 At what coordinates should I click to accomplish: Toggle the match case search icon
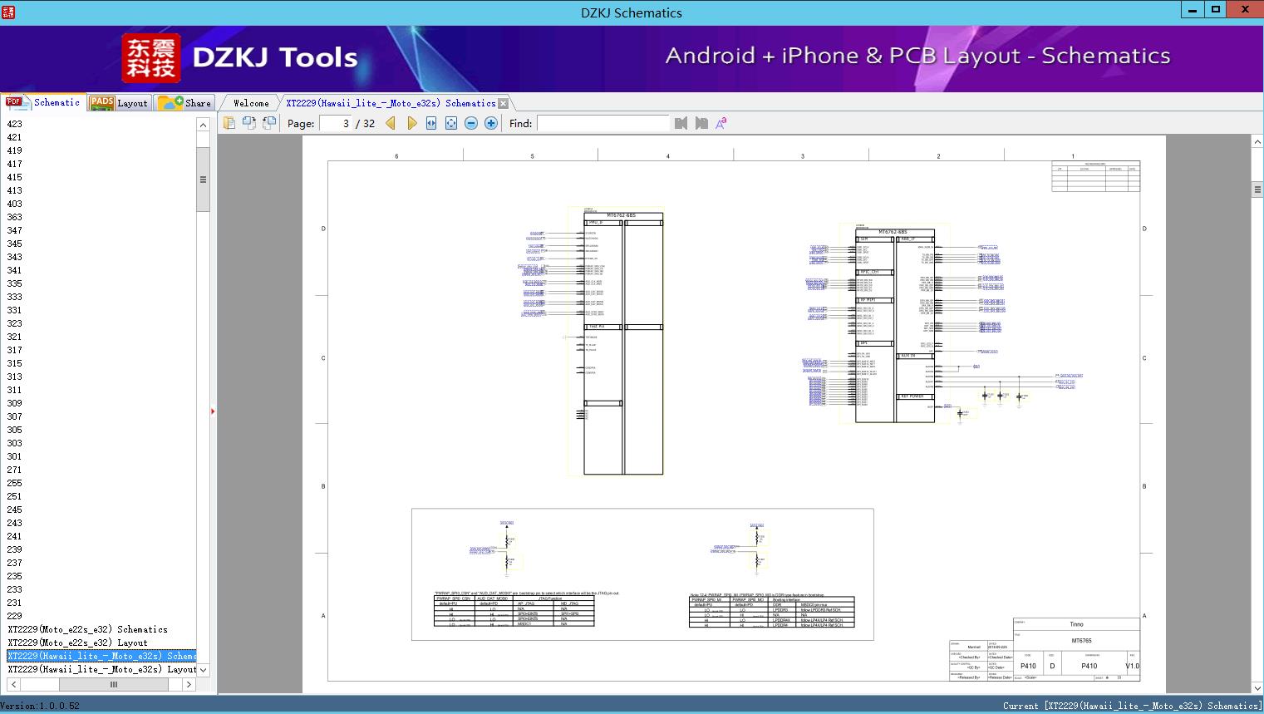[x=721, y=123]
